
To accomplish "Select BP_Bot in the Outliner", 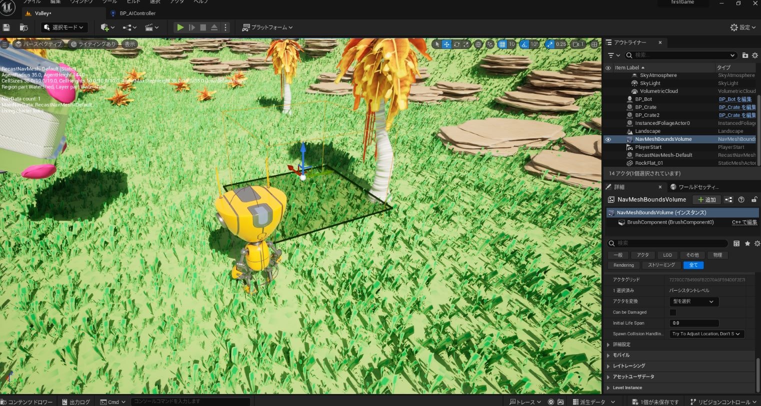I will coord(643,99).
